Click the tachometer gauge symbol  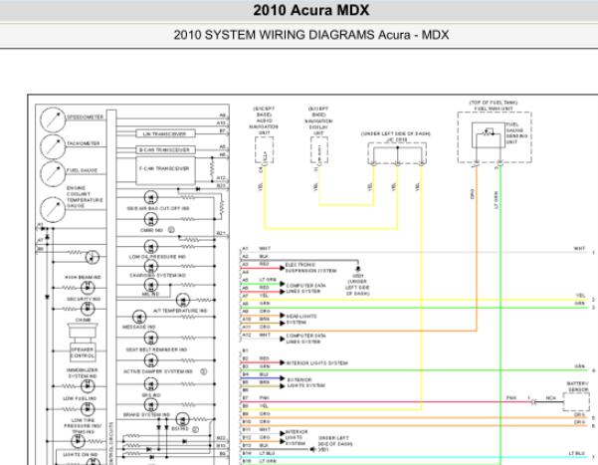point(53,146)
